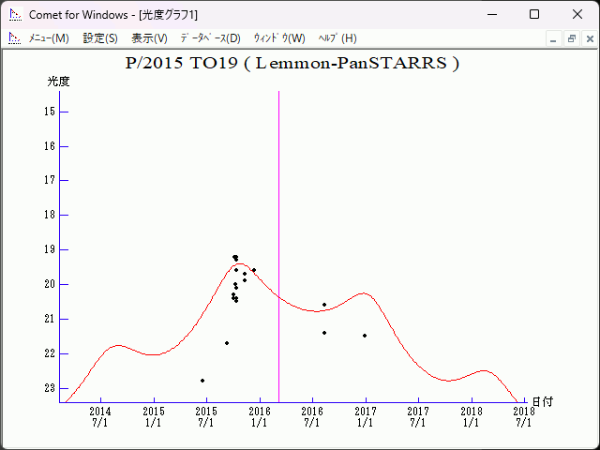The width and height of the screenshot is (600, 450).
Task: Select the lowest observation point near magnitude 23
Action: (202, 380)
